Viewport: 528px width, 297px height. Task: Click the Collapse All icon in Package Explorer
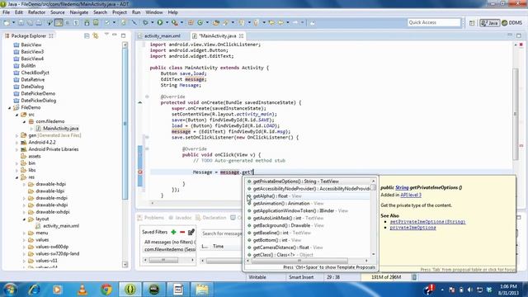(87, 35)
